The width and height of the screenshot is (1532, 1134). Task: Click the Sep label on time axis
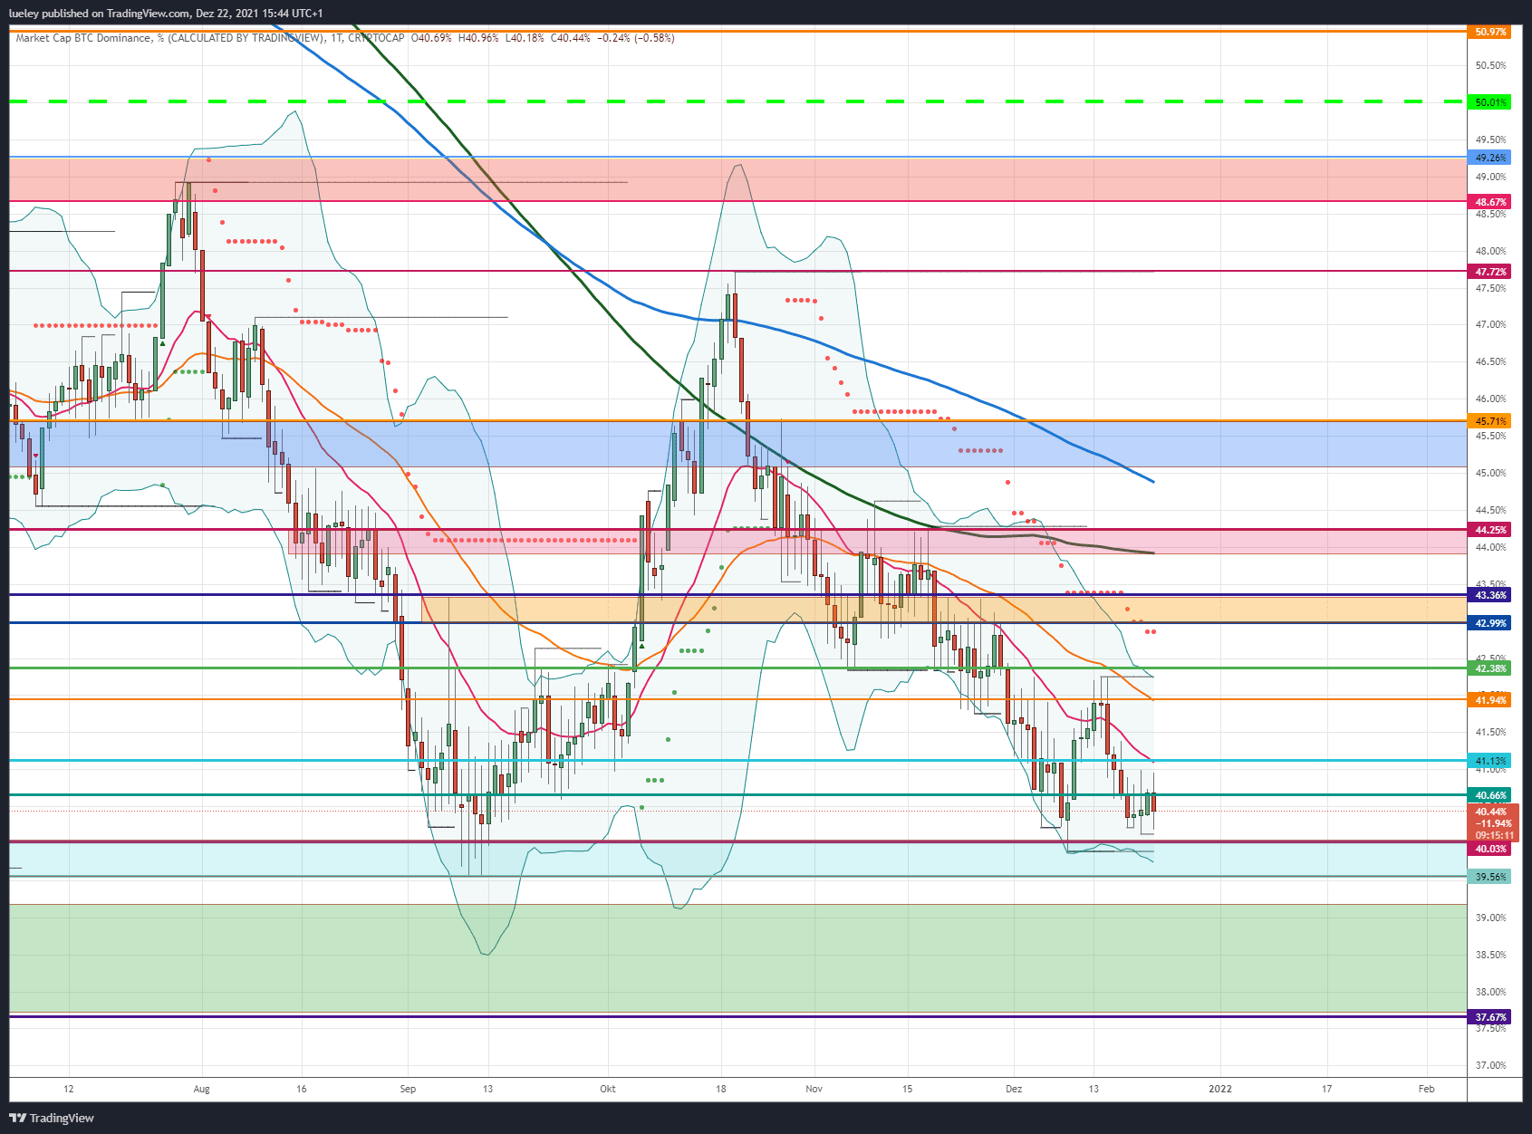[408, 1089]
